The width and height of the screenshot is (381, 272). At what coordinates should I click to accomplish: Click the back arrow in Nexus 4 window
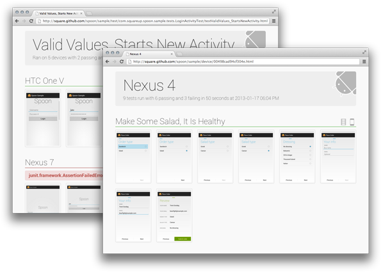pyautogui.click(x=108, y=61)
